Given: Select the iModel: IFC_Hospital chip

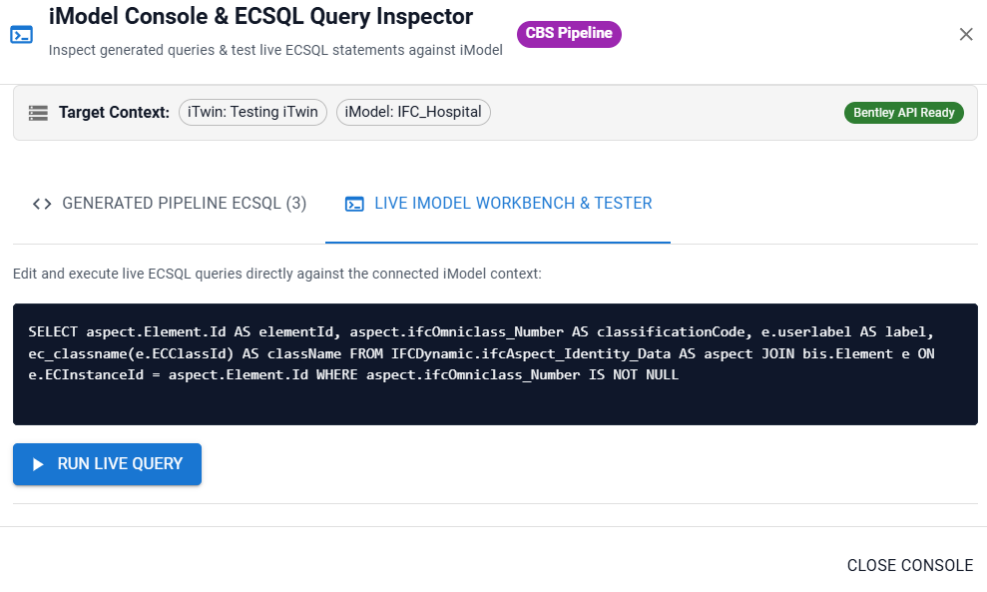Looking at the screenshot, I should click(413, 112).
